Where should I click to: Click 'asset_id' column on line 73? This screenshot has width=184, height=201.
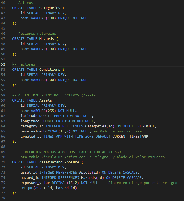29,173
